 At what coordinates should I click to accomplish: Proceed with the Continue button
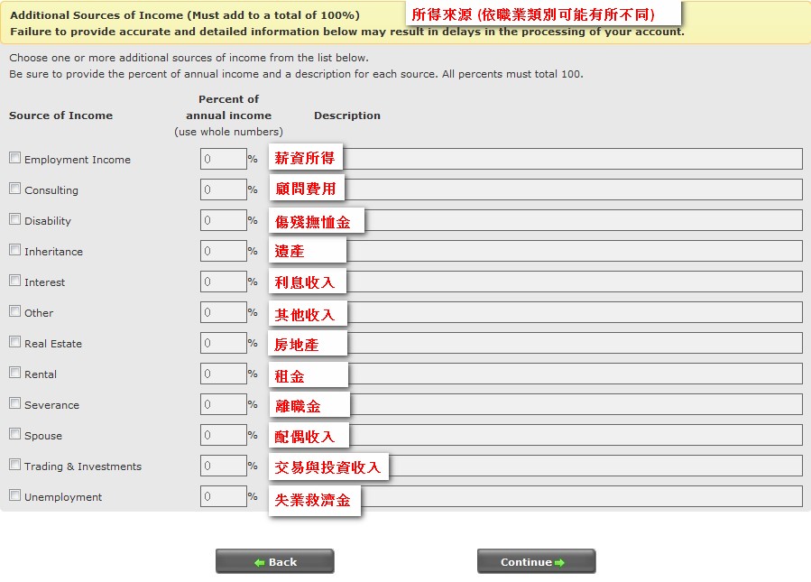click(x=537, y=561)
